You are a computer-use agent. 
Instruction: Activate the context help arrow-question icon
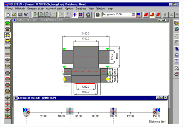tap(26, 15)
